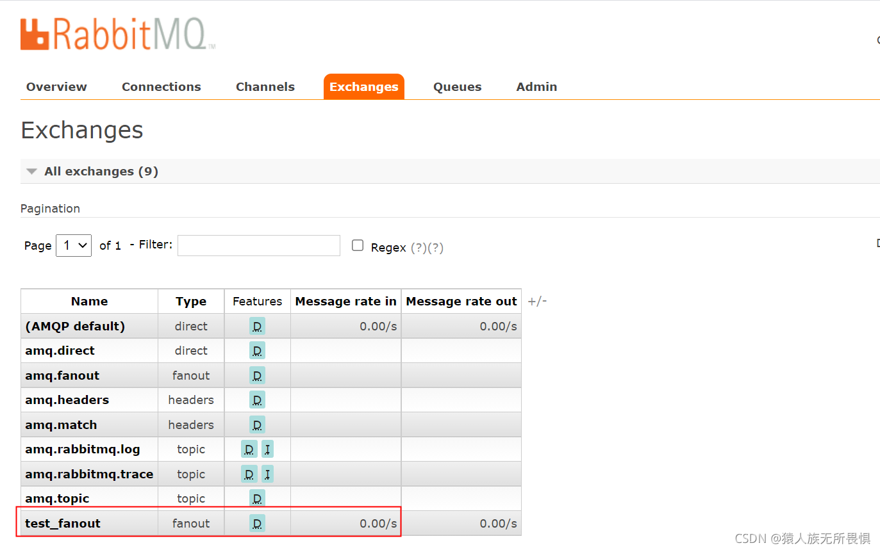Focus the Filter text field
Screen dimensions: 880x550
coord(259,245)
